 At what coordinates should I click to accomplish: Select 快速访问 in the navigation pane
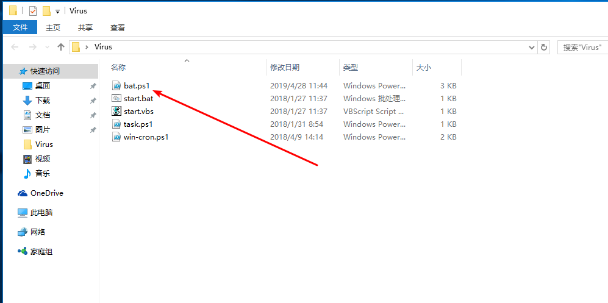[51, 71]
